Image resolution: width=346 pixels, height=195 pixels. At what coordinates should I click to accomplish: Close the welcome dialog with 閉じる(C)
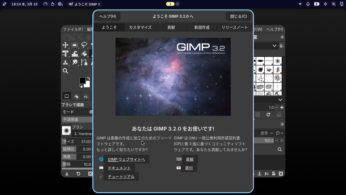[x=239, y=16]
